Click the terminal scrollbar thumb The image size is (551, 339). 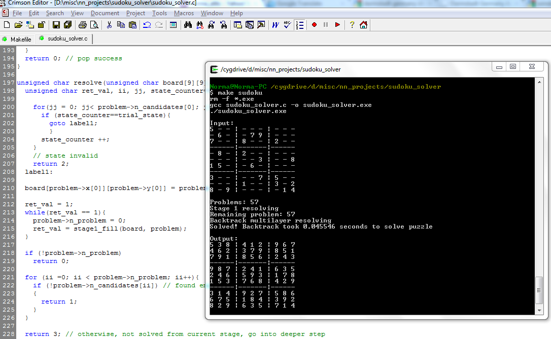(x=539, y=290)
